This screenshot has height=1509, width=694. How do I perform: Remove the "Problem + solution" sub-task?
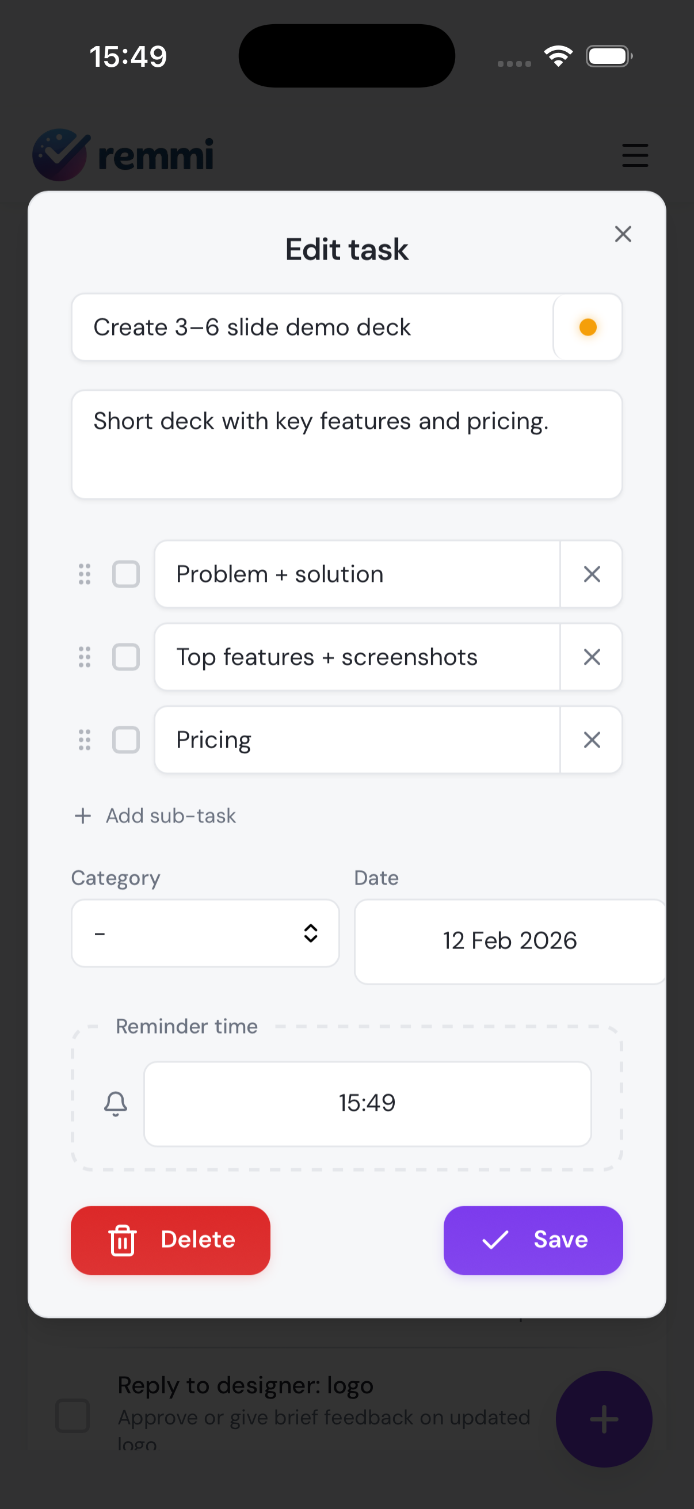592,574
